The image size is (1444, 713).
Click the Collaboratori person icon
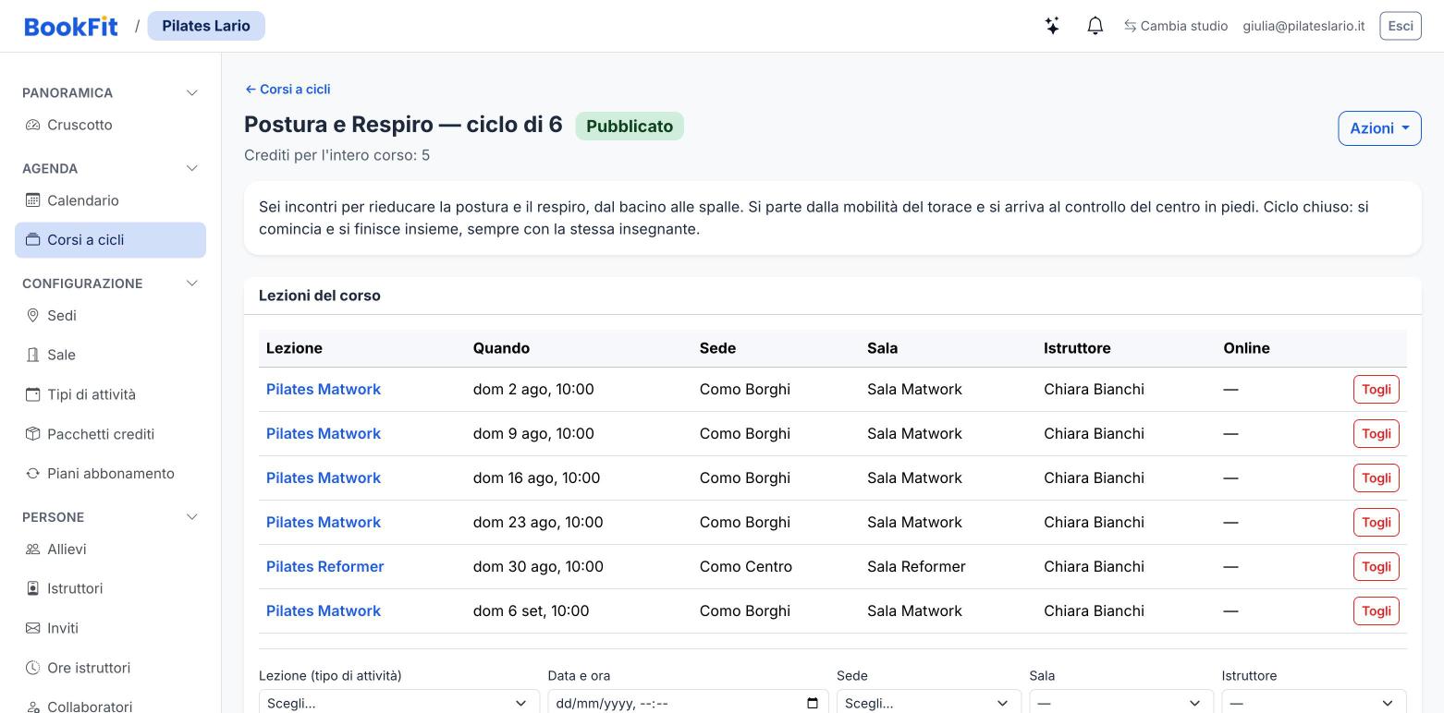point(32,707)
